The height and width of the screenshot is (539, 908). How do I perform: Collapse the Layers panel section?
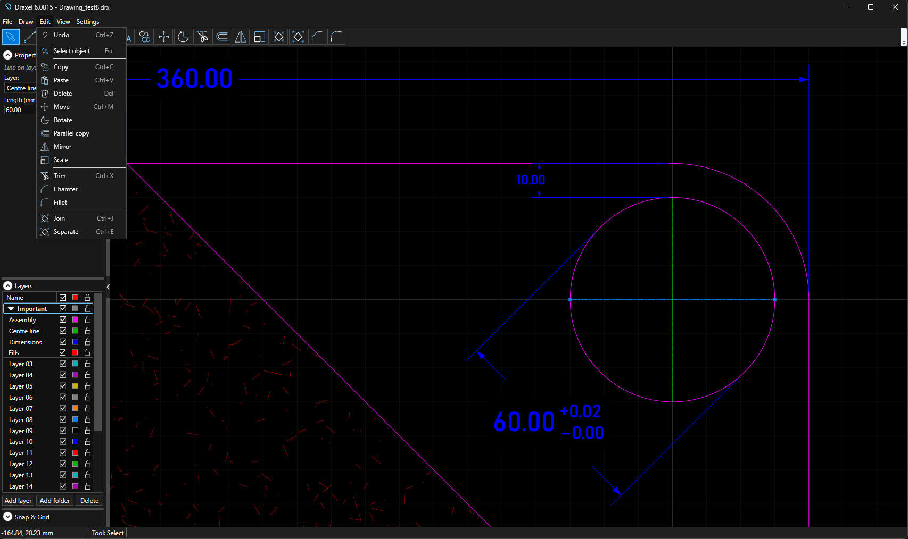[8, 286]
